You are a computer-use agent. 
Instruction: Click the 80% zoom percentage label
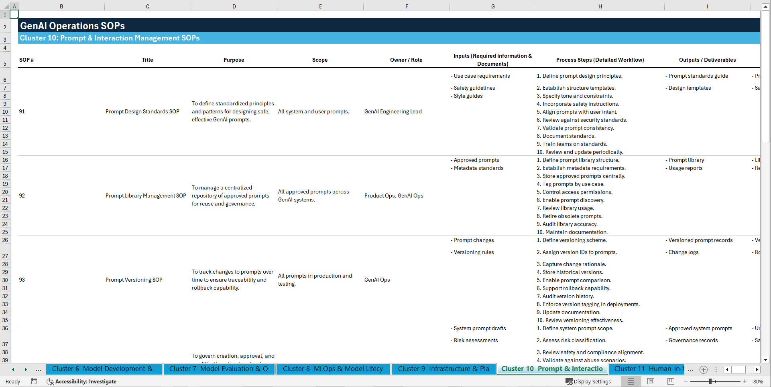pyautogui.click(x=758, y=381)
